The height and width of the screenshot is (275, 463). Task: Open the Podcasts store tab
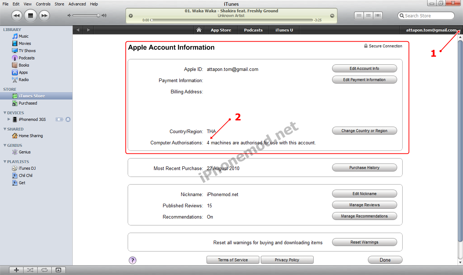coord(253,30)
